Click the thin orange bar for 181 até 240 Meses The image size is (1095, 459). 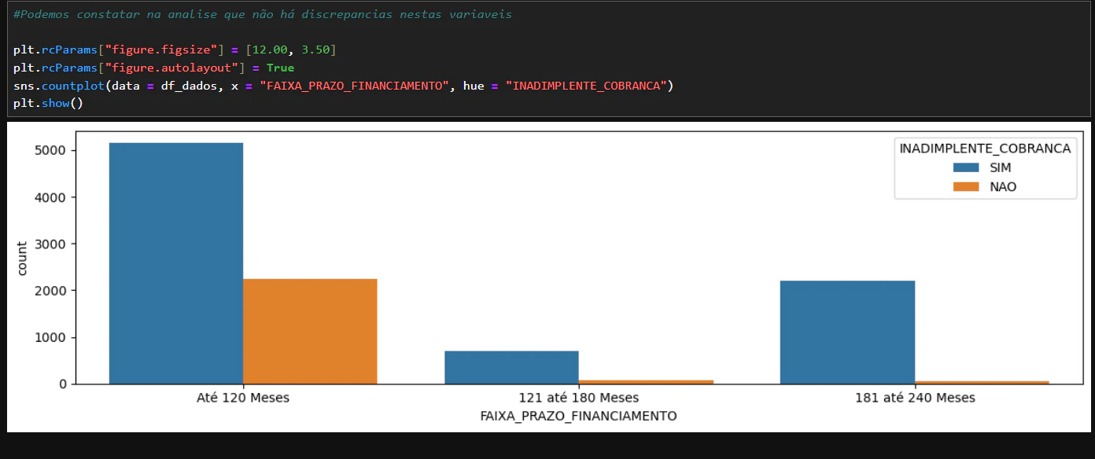[x=982, y=382]
